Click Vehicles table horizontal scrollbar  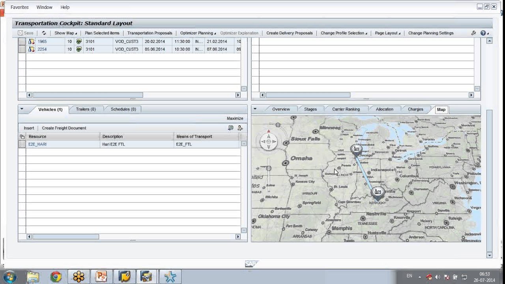coord(65,237)
